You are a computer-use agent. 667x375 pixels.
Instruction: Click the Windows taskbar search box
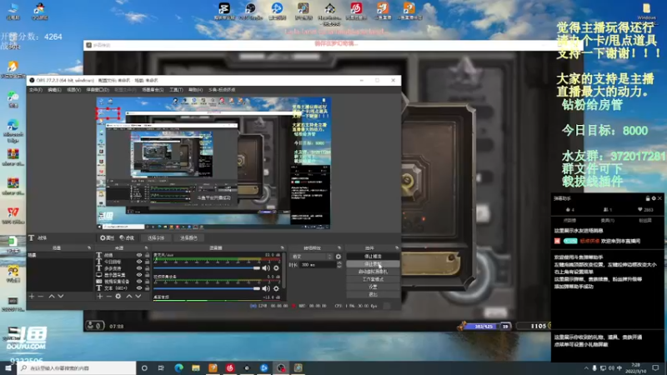point(77,367)
